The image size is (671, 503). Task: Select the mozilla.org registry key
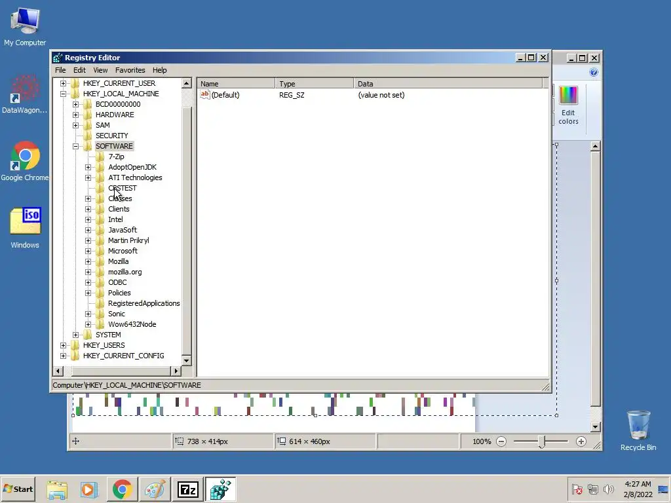(x=125, y=272)
